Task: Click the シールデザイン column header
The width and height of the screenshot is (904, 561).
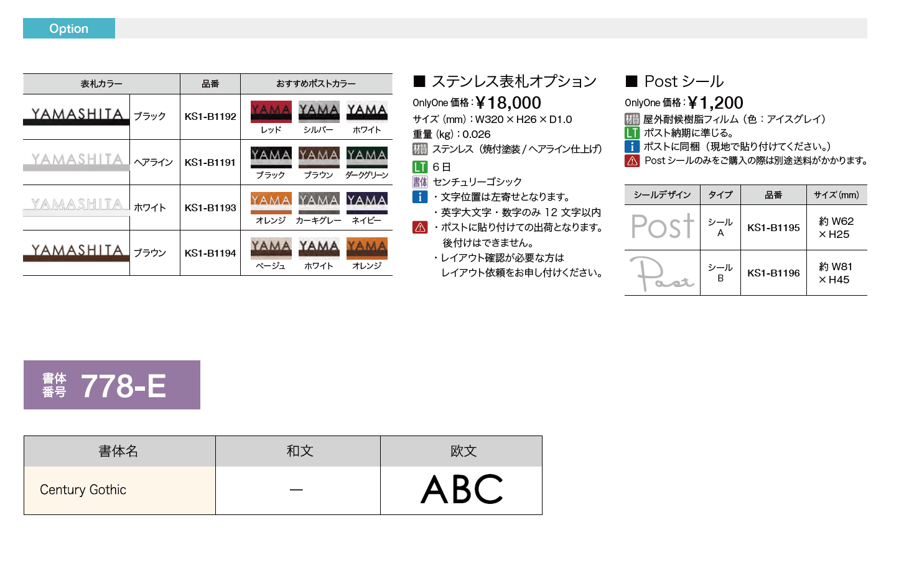Action: pyautogui.click(x=663, y=194)
